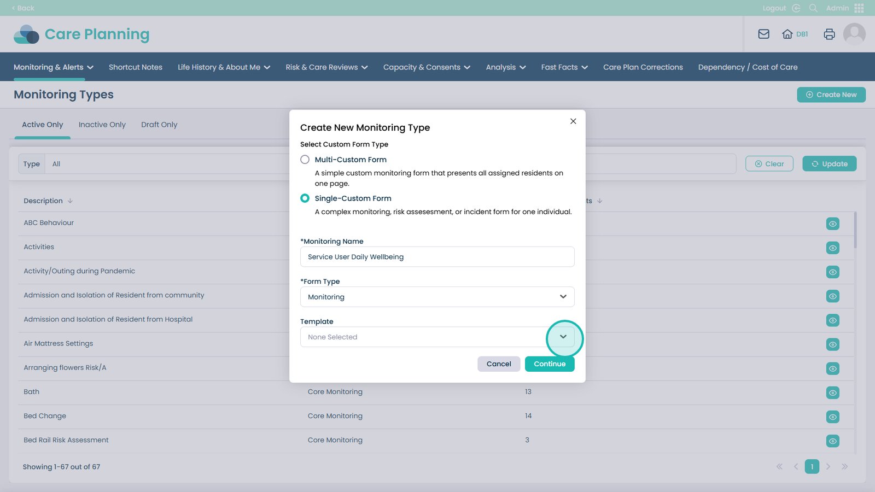Click the search magnifier icon
This screenshot has height=492, width=875.
tap(813, 8)
